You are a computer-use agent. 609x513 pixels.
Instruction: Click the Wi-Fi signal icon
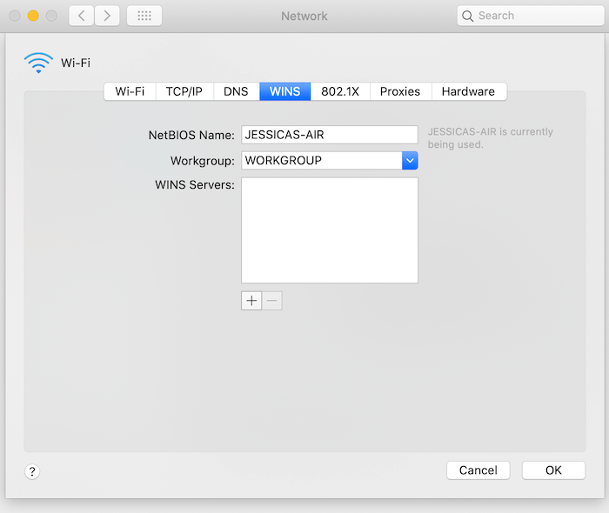[38, 63]
